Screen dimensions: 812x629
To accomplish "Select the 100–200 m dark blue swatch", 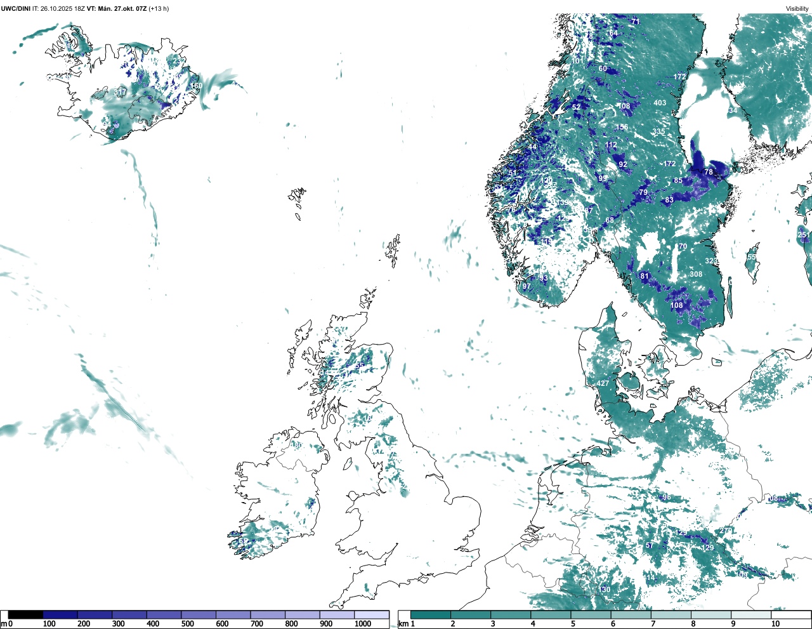I will [x=60, y=614].
